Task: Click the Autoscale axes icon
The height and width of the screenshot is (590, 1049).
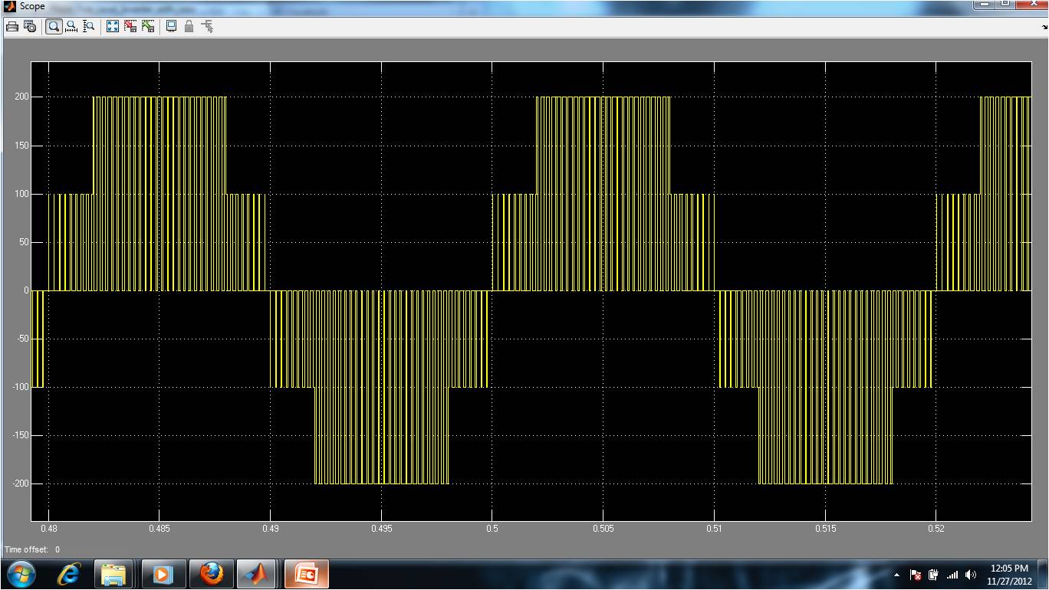Action: click(113, 26)
